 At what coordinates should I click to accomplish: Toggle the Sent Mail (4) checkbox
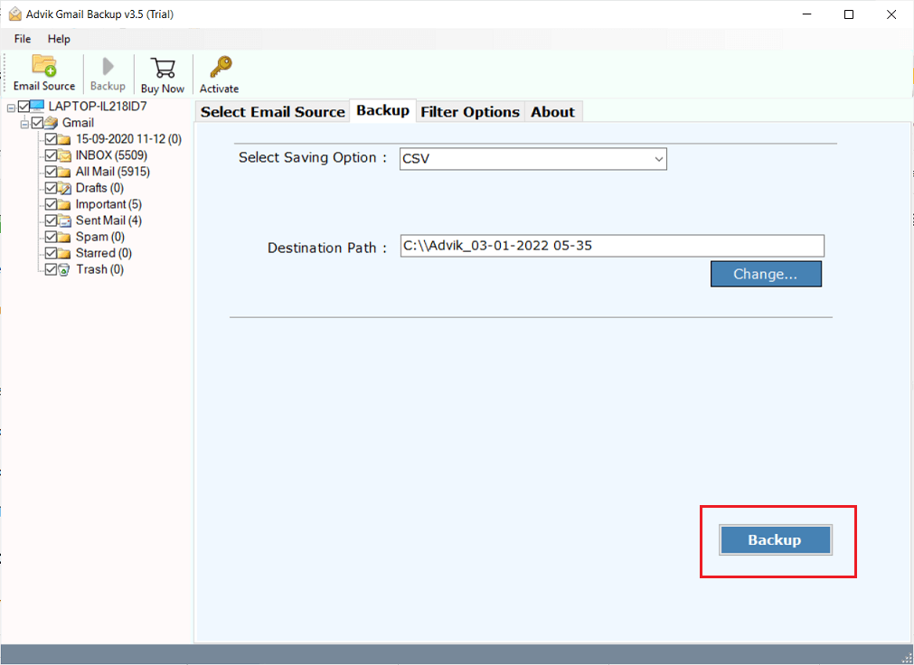(x=51, y=220)
